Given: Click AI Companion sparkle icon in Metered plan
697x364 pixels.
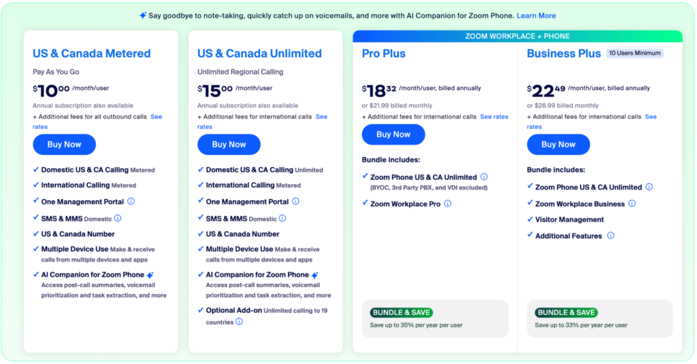Looking at the screenshot, I should tap(150, 275).
